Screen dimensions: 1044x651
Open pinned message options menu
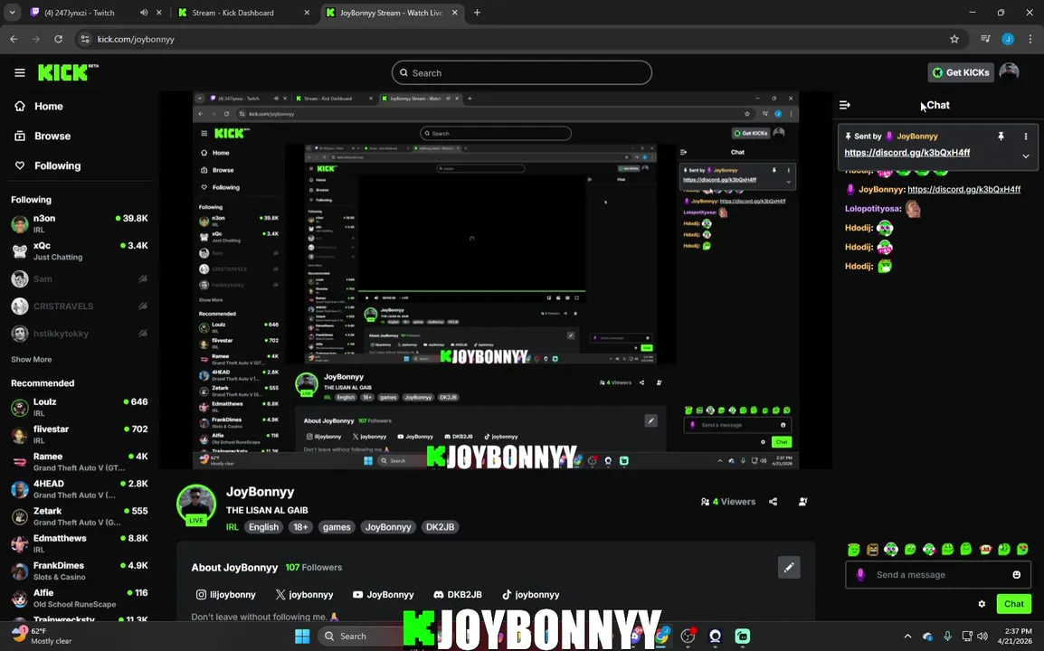coord(1025,136)
